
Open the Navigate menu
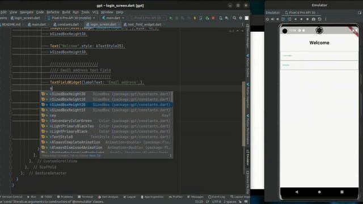click(27, 12)
